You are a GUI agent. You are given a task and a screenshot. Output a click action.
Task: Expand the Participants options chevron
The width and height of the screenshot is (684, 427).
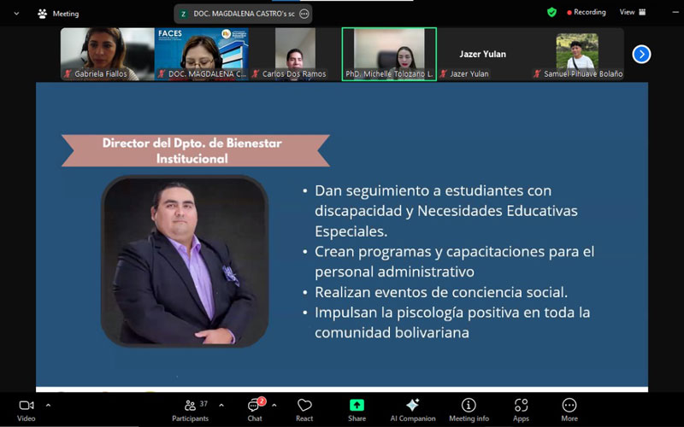coord(221,405)
